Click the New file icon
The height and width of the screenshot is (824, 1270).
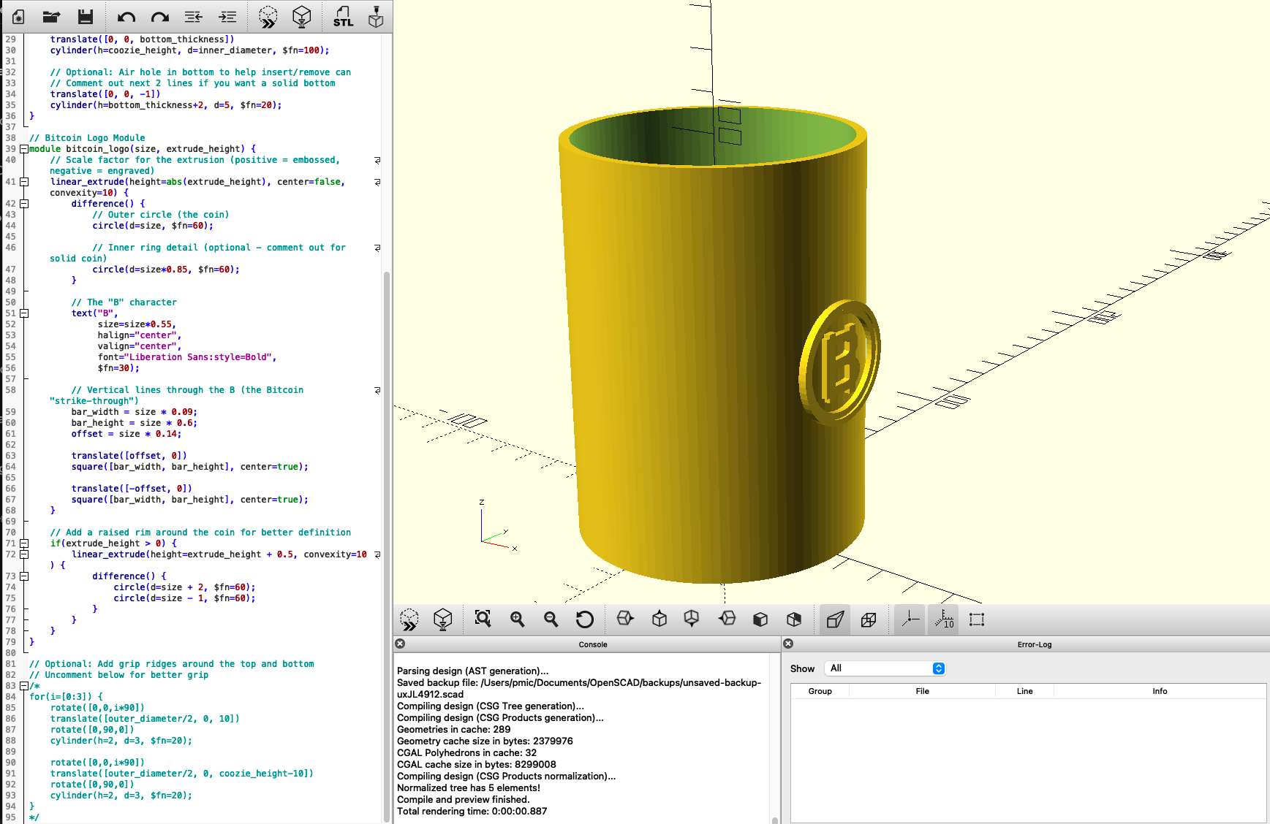coord(18,17)
